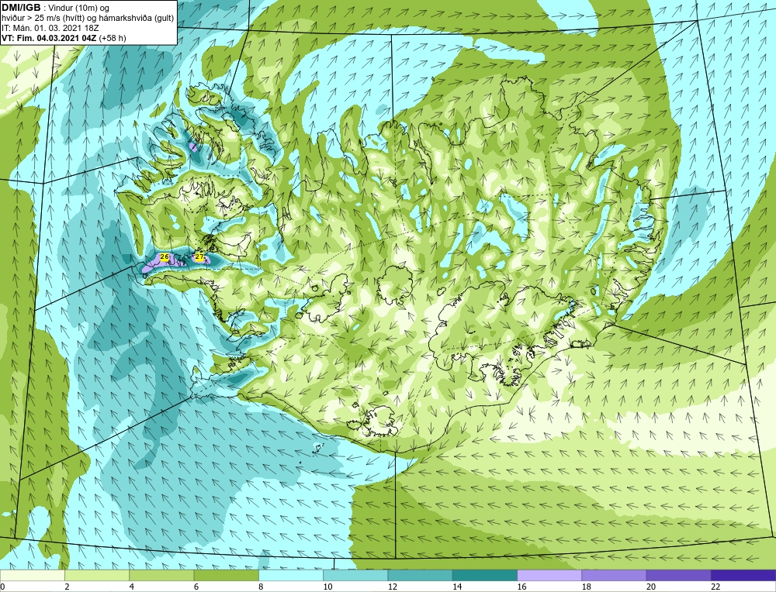The width and height of the screenshot is (776, 592).
Task: Click the 4–6 m/s green legend swatch
Action: point(161,575)
